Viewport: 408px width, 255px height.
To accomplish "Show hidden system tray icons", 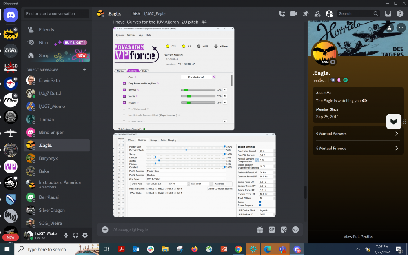I will pos(358,249).
